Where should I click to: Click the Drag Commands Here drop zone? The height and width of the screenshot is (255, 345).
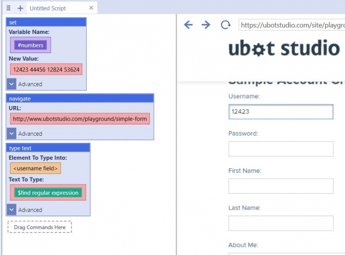pos(40,227)
